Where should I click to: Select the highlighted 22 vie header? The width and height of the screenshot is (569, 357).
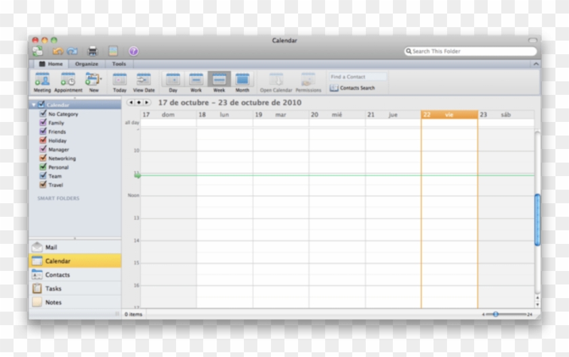tap(450, 114)
